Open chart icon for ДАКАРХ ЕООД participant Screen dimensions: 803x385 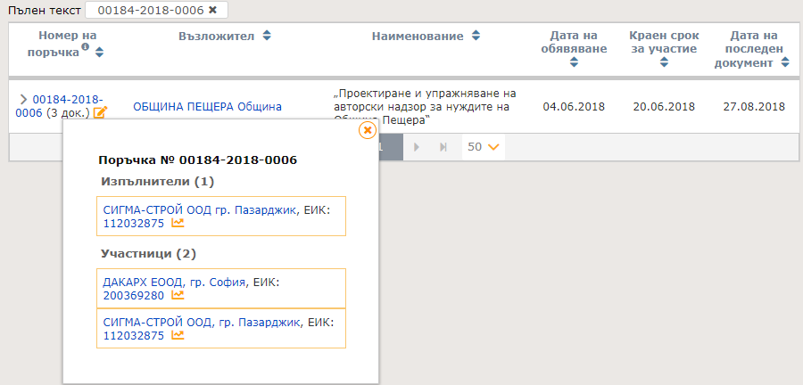pos(178,295)
